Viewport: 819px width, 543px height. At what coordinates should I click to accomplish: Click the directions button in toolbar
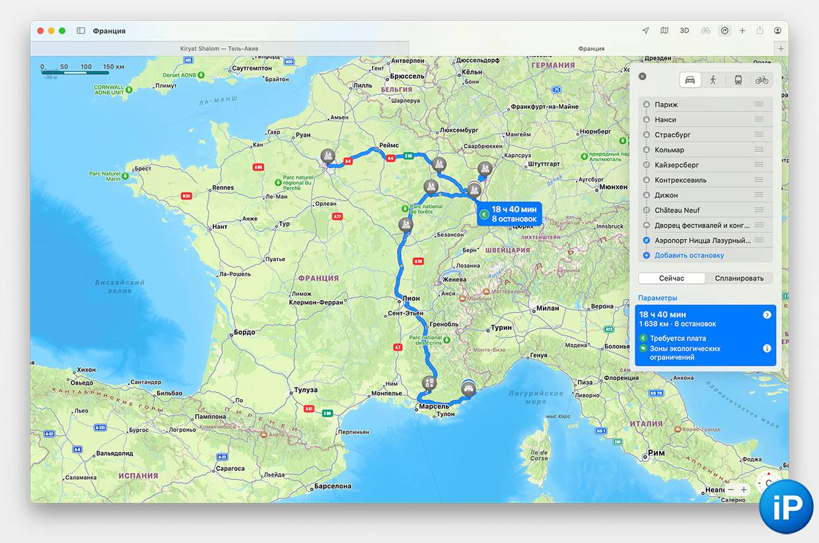[725, 30]
